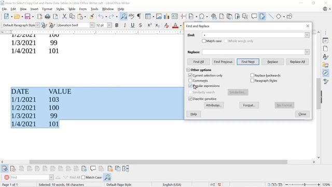Click the Open folder icon
This screenshot has width=332, height=187.
coord(17,17)
